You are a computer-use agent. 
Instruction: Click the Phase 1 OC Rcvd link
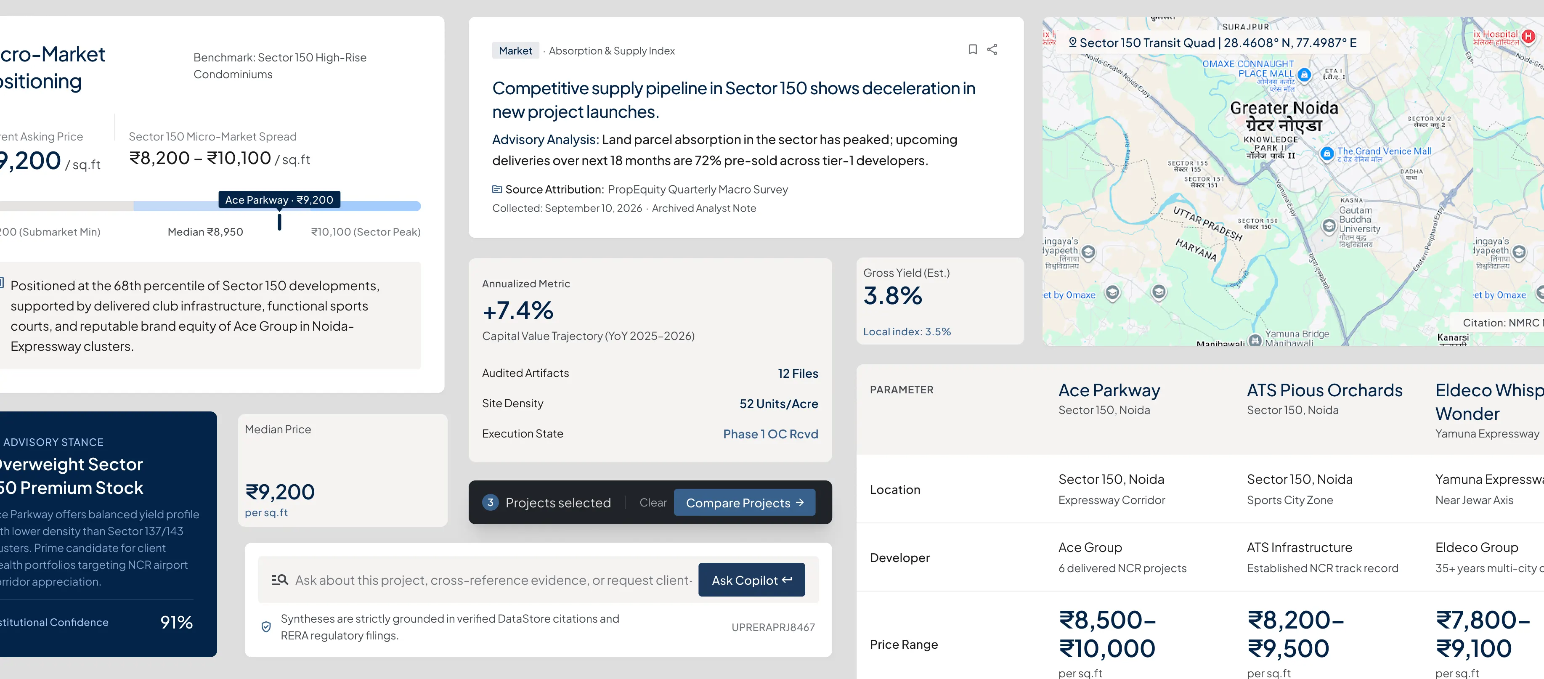pos(770,434)
